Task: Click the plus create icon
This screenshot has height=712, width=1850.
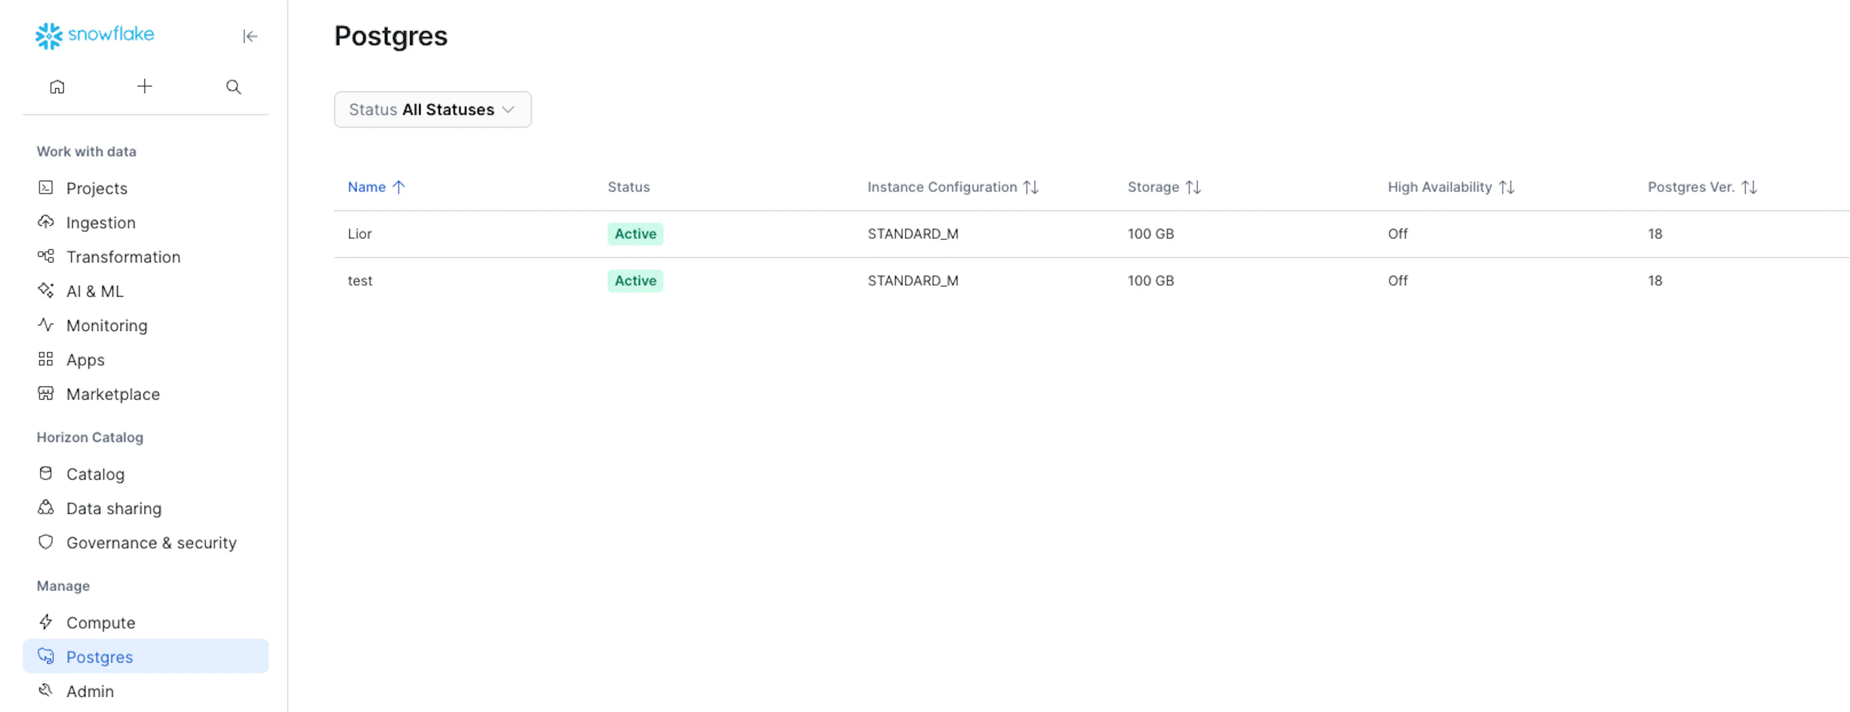Action: pyautogui.click(x=145, y=86)
